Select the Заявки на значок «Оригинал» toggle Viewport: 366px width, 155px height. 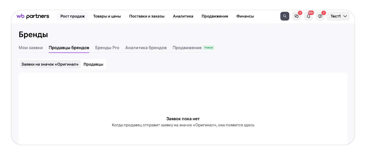click(50, 64)
